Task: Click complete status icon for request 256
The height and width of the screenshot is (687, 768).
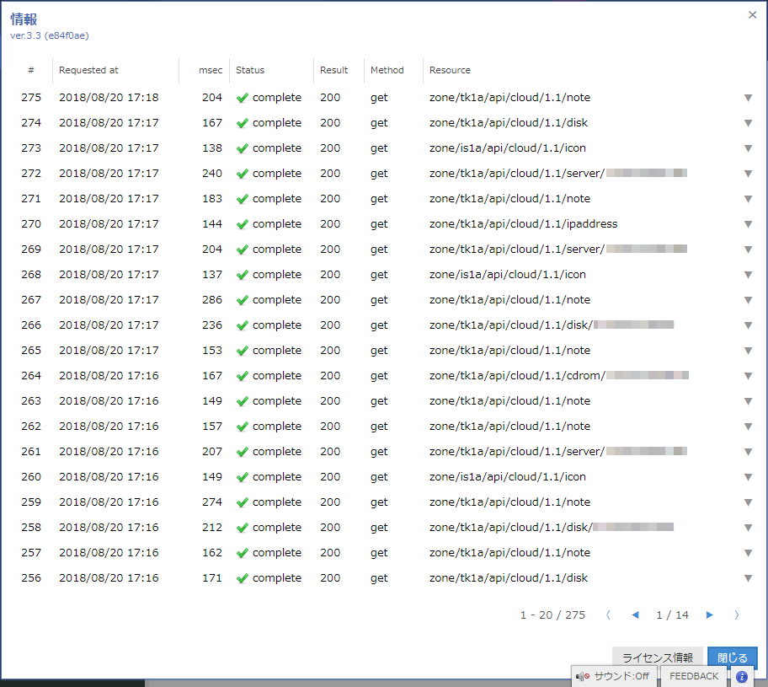Action: [x=243, y=578]
